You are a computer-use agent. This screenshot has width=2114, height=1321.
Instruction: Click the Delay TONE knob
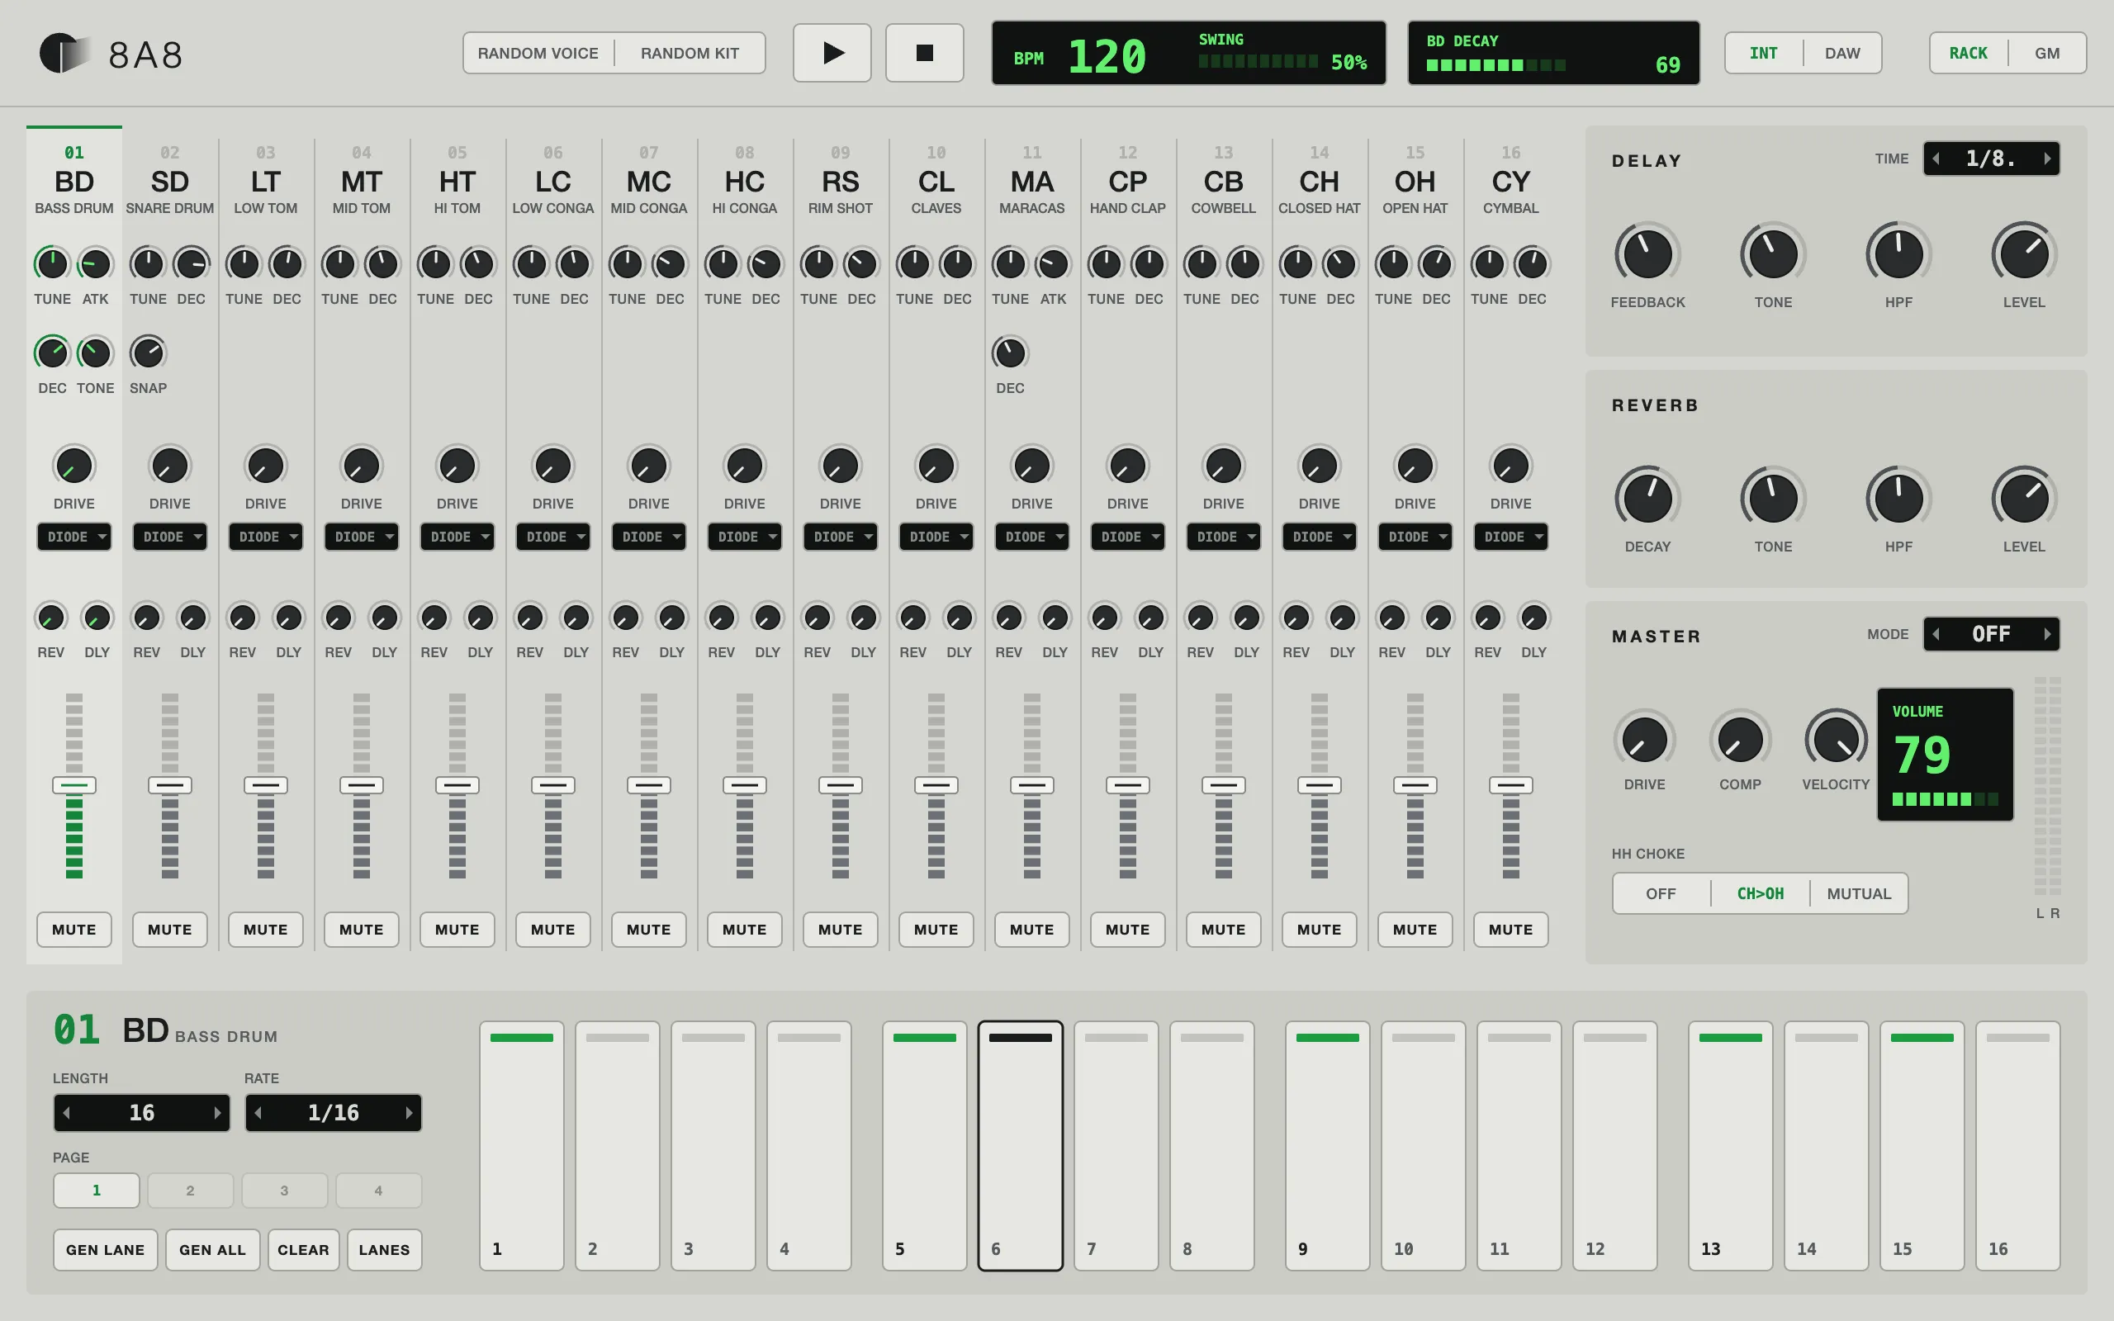[1772, 254]
